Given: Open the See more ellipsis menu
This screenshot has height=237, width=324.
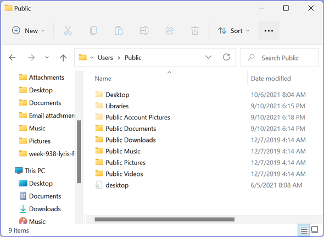Looking at the screenshot, I should click(x=269, y=31).
